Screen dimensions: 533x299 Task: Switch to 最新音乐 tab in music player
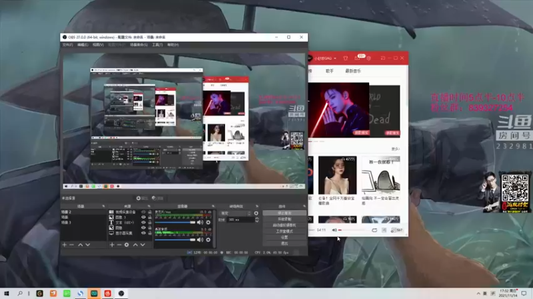tap(353, 71)
